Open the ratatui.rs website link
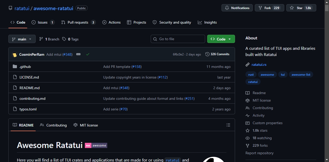The width and height of the screenshot is (329, 162). pyautogui.click(x=259, y=65)
